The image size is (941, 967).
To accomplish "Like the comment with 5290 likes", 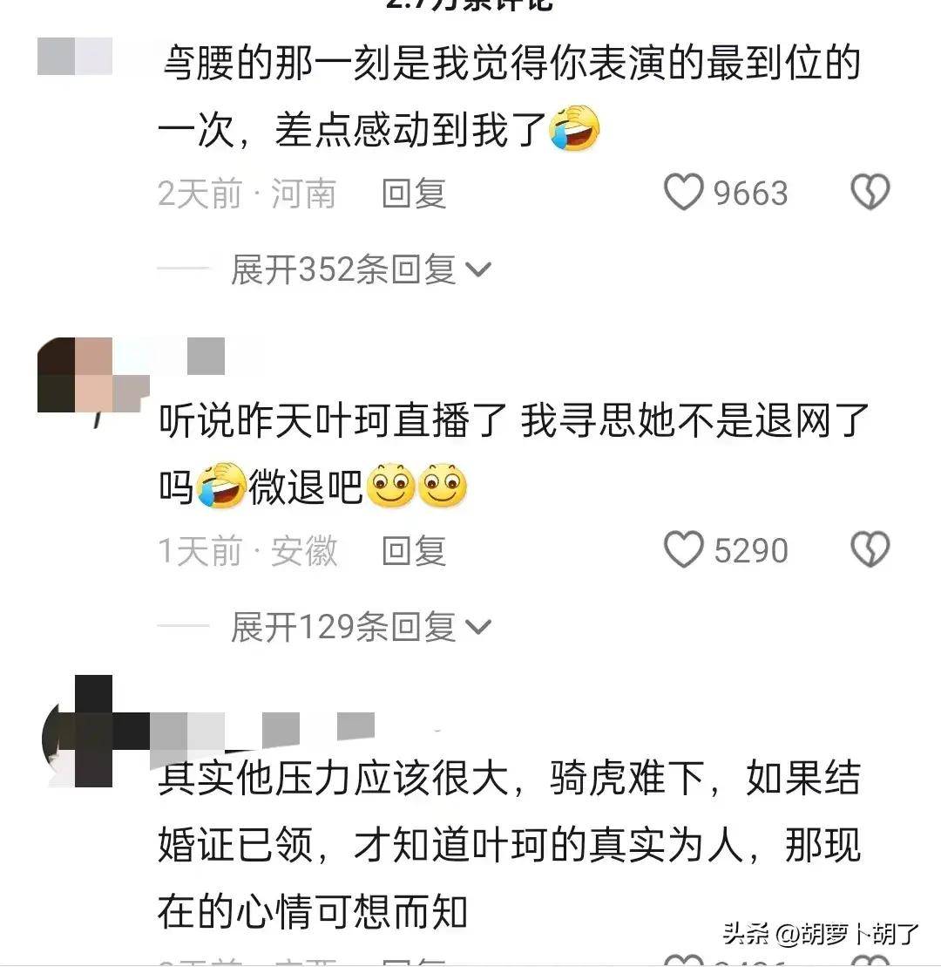I will [x=683, y=548].
